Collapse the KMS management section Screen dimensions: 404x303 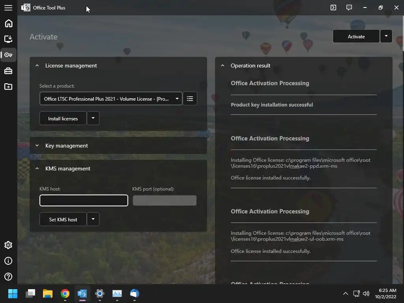coord(37,168)
